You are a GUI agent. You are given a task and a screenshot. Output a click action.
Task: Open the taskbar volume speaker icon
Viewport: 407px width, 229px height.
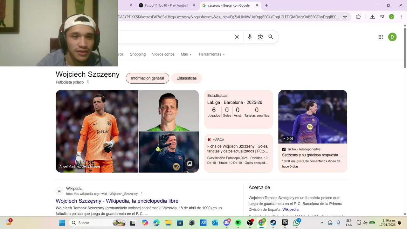(x=365, y=223)
